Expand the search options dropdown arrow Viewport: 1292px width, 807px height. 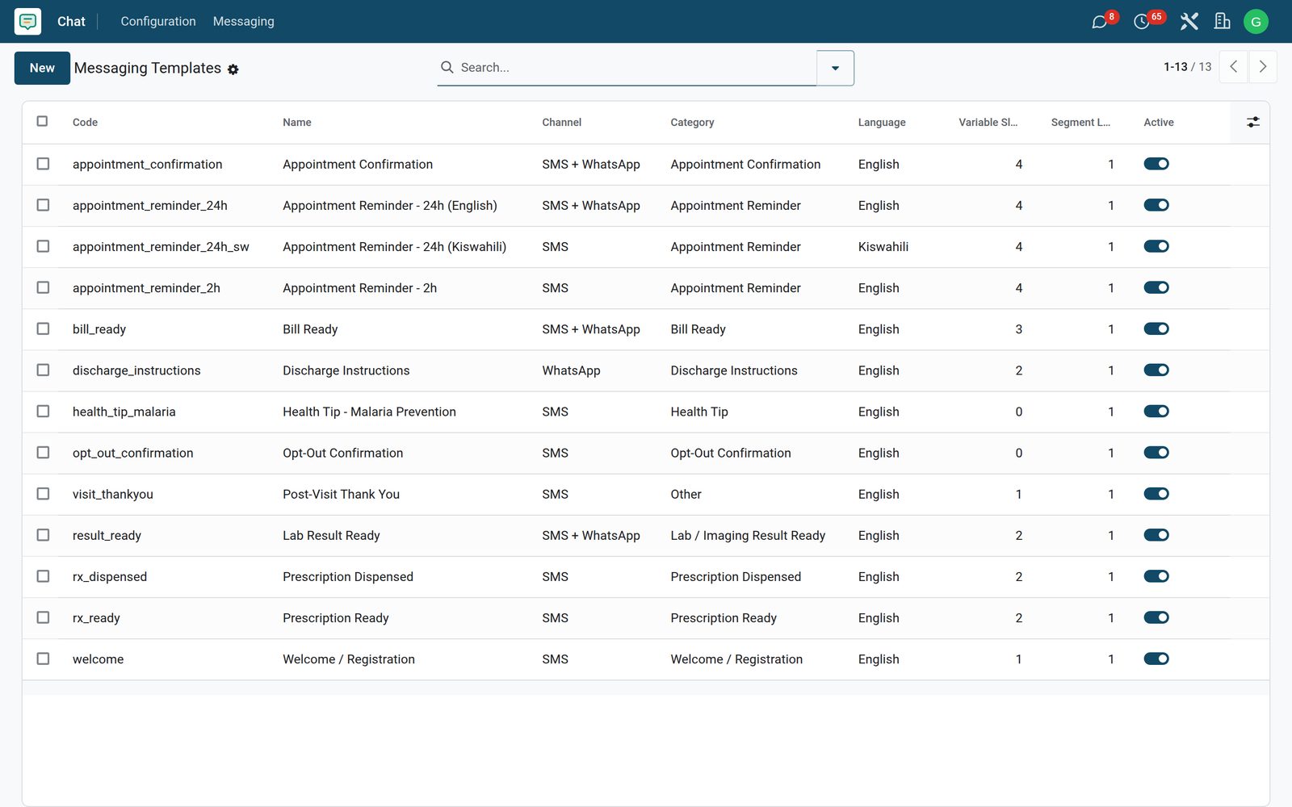point(835,68)
